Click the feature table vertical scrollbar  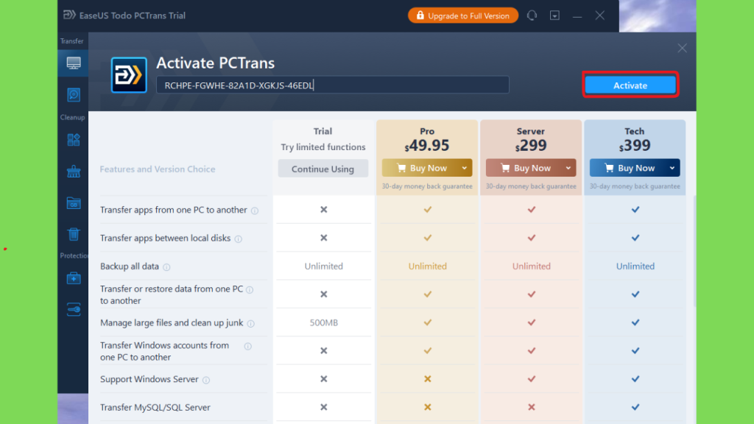(694, 251)
